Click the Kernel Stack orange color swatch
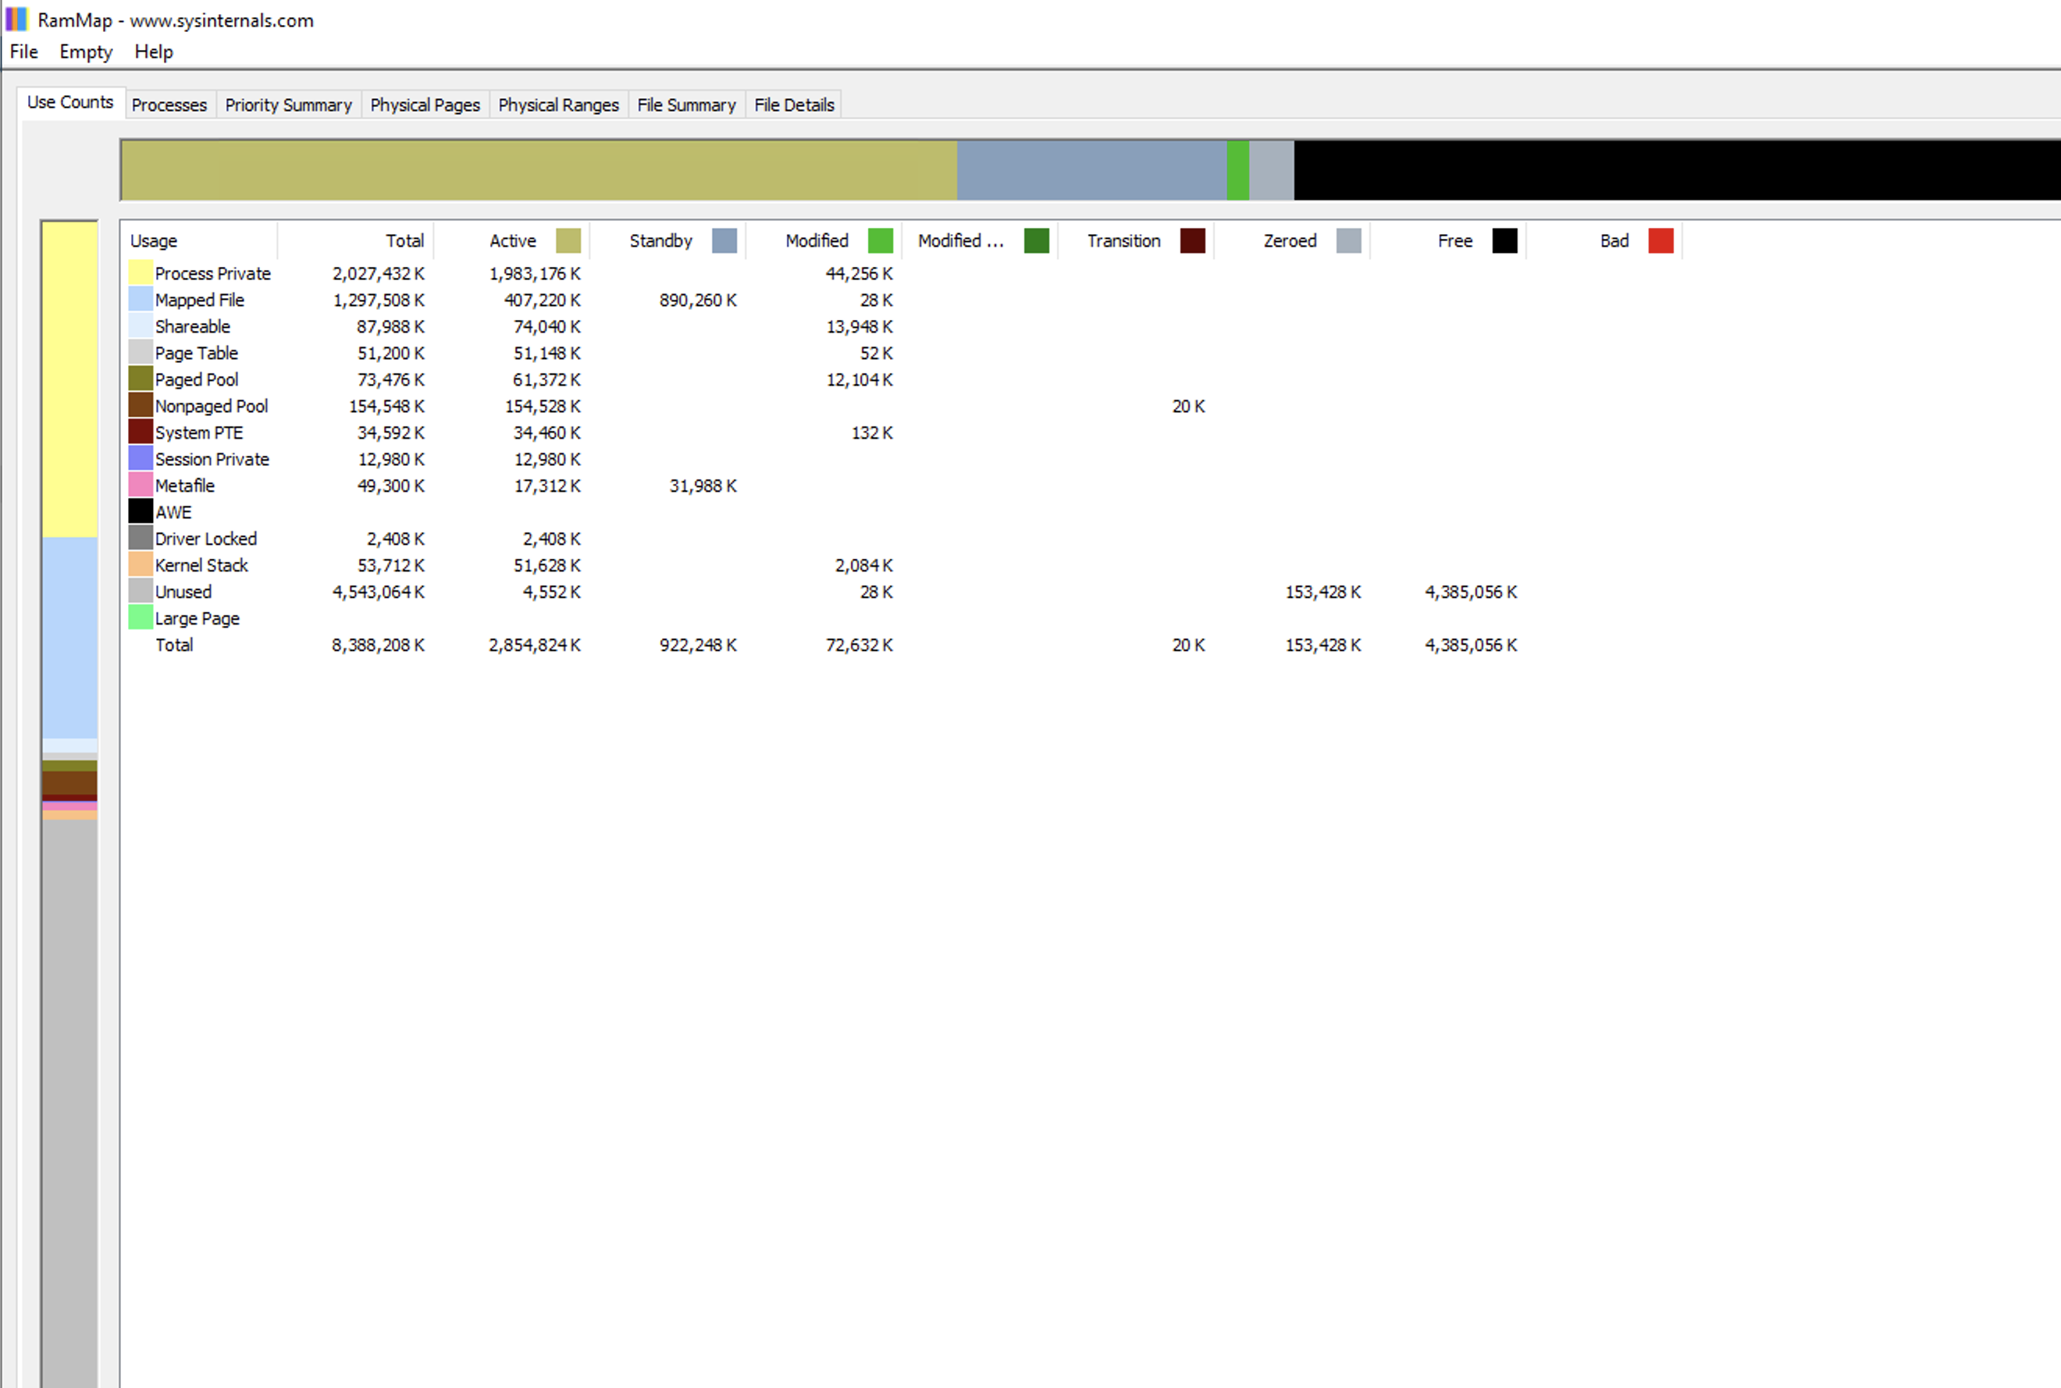The height and width of the screenshot is (1388, 2061). [140, 564]
